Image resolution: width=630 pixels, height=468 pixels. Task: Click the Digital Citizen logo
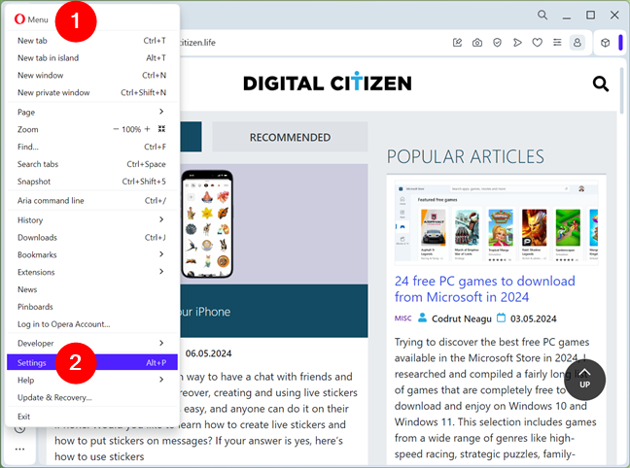coord(328,83)
